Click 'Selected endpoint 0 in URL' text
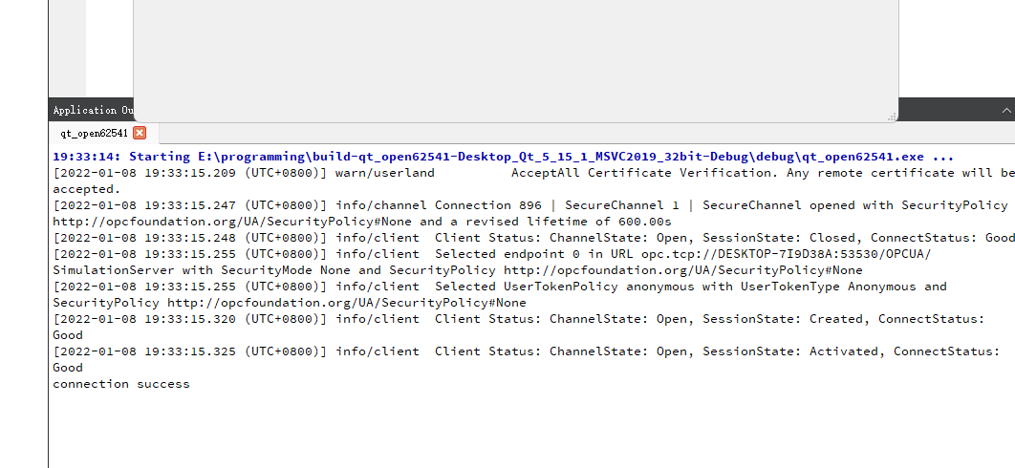 [x=534, y=254]
